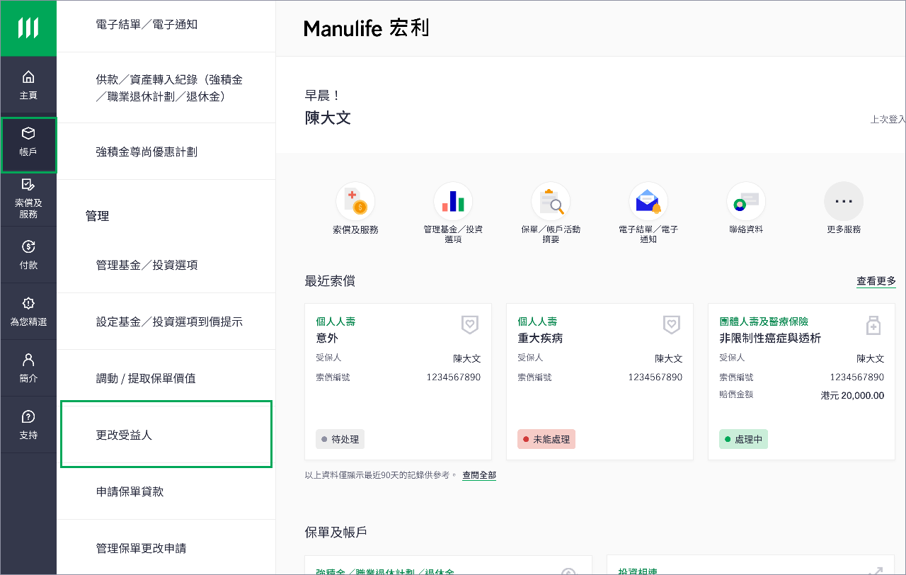Click the 保單及帳戶 heading
The width and height of the screenshot is (906, 575).
click(x=336, y=532)
